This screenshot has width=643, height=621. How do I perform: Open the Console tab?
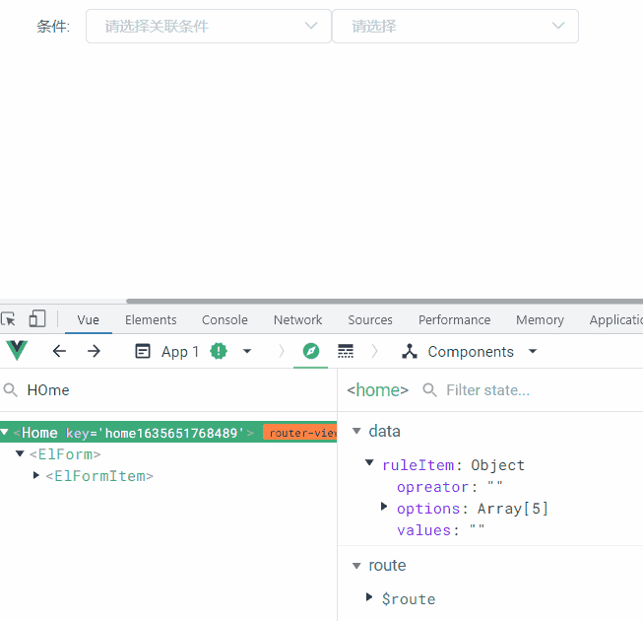[x=225, y=319]
